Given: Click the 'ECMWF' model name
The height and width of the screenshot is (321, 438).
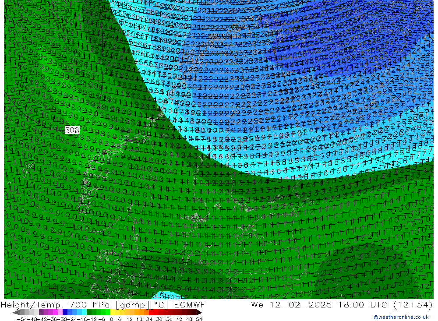Looking at the screenshot, I should (x=189, y=304).
